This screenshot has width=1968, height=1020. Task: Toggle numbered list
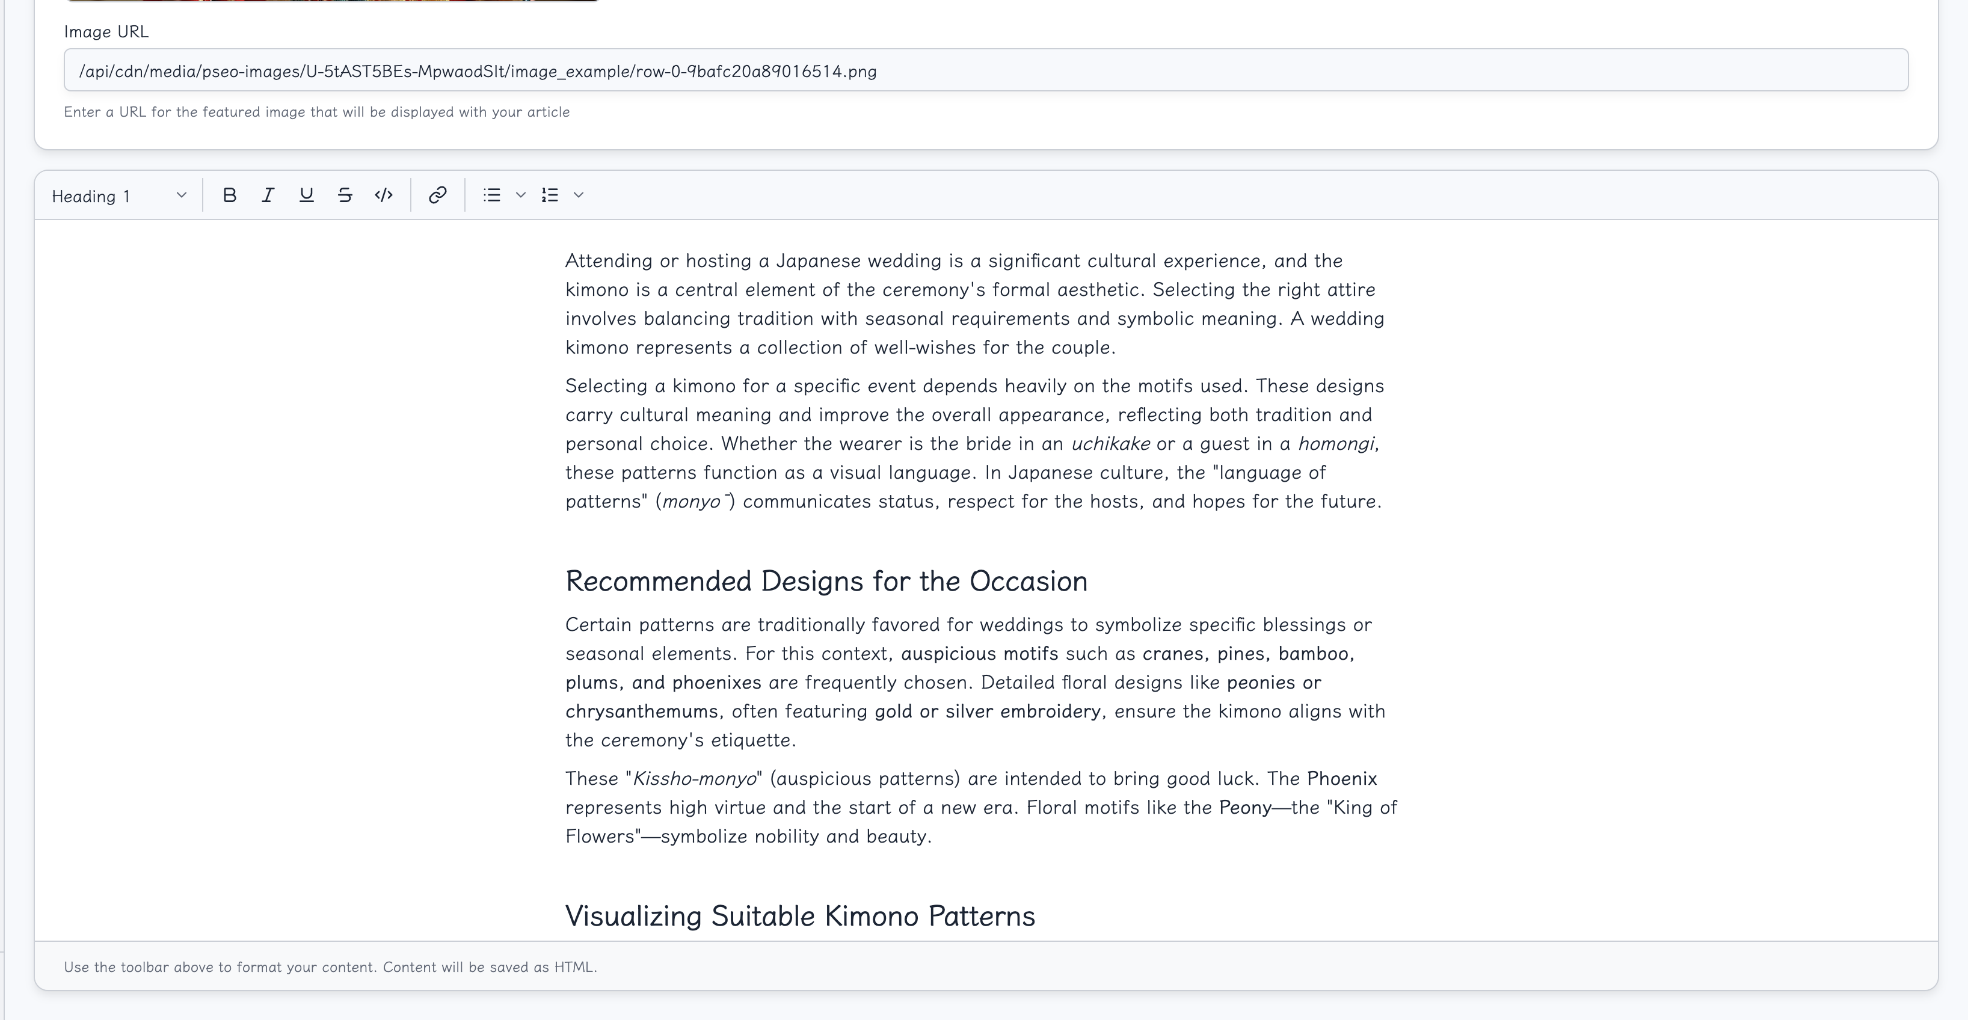click(x=550, y=195)
